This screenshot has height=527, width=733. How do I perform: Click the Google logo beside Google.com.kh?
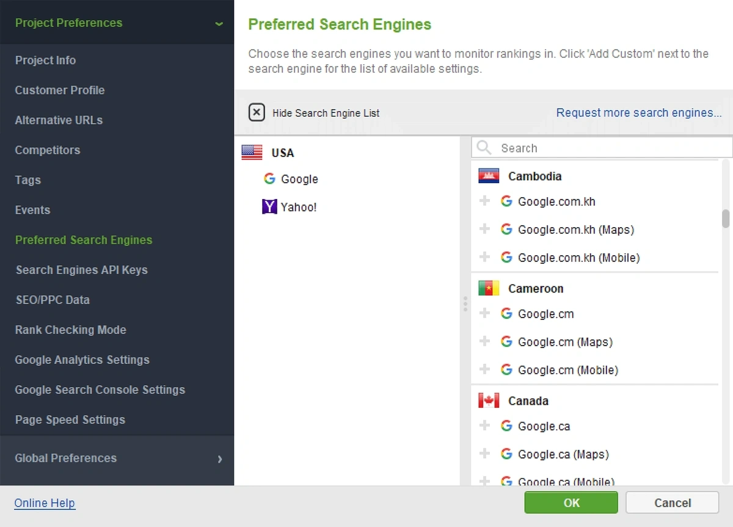click(506, 201)
